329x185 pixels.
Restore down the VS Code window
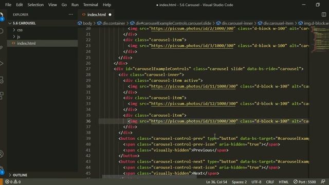(318, 5)
